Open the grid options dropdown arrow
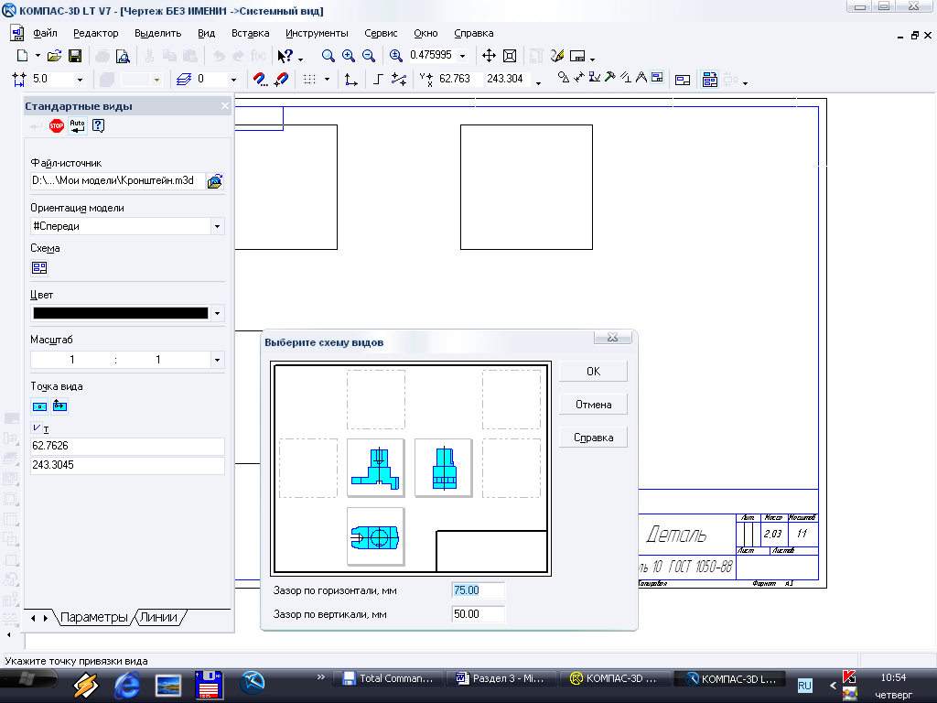This screenshot has width=937, height=703. (327, 79)
